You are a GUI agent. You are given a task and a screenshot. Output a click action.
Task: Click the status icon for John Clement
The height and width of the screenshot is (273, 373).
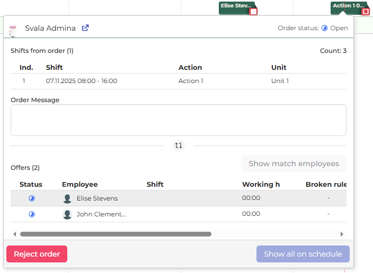tap(31, 214)
